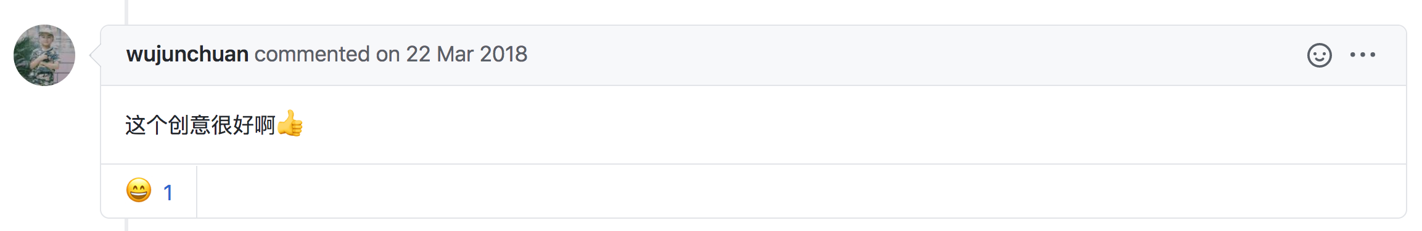Click the empty reactions bar beside laugh emoji

(x=801, y=191)
